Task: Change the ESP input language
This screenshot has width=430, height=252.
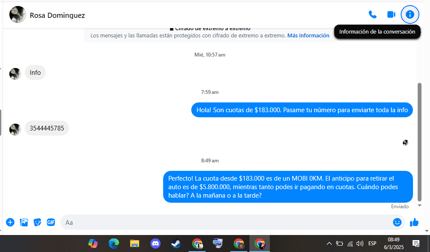Action: (x=372, y=244)
